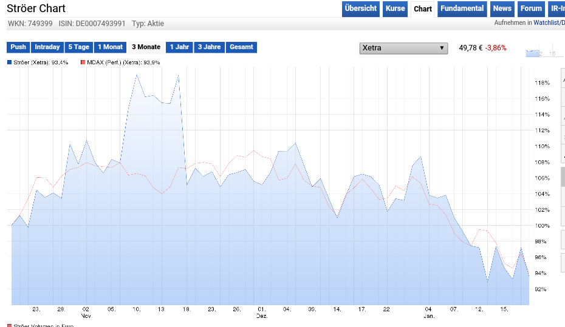This screenshot has height=327, width=565.
Task: Show the Gesamt full history chart
Action: [242, 47]
